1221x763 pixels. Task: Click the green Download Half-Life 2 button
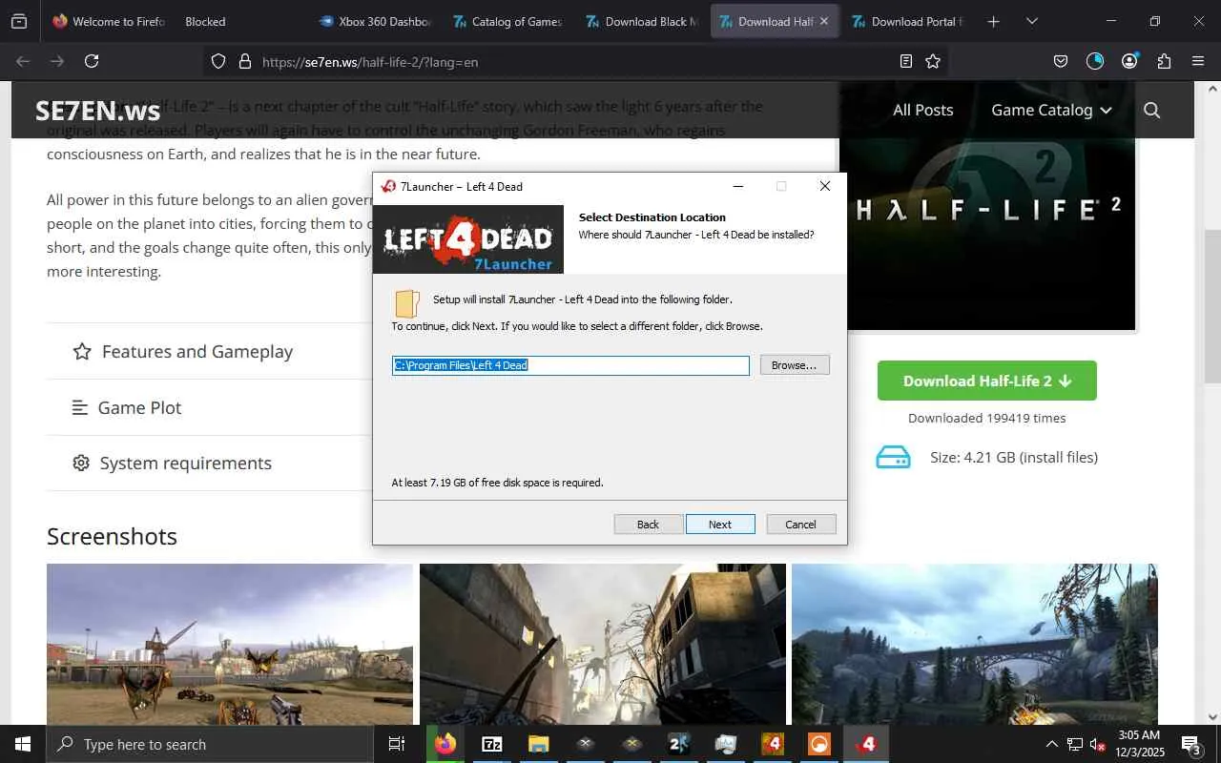point(987,381)
